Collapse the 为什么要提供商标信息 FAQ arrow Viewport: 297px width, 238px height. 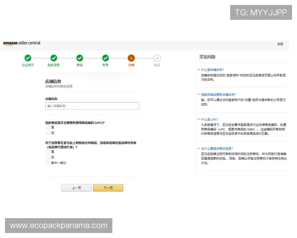click(198, 148)
